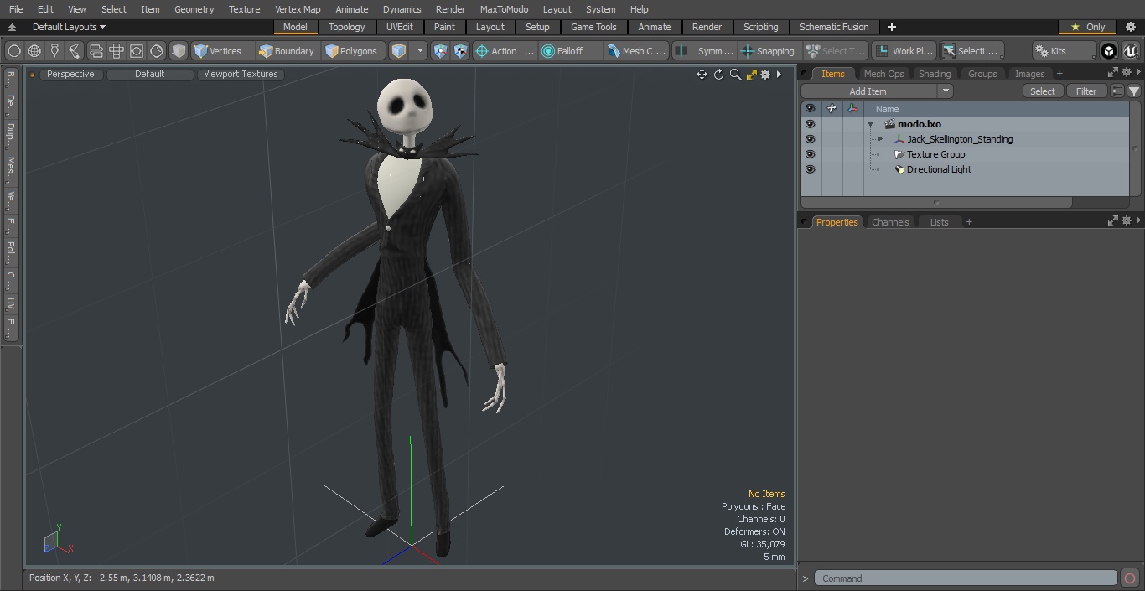Hide the Texture Group item

coord(810,154)
